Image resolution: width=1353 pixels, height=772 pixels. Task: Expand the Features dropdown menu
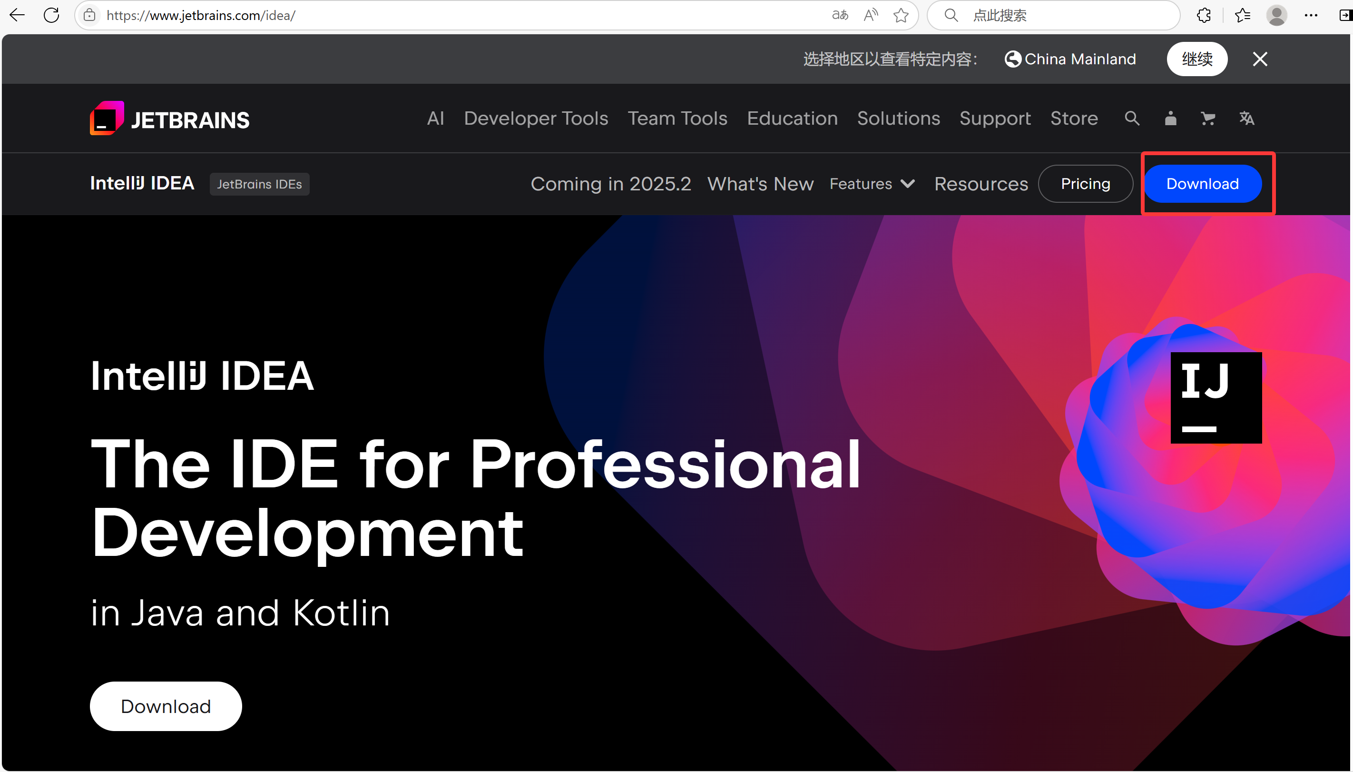(872, 184)
